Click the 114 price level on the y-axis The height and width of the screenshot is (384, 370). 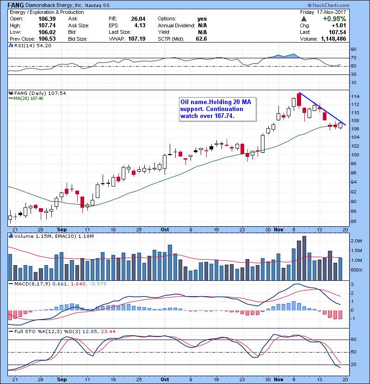pos(355,97)
